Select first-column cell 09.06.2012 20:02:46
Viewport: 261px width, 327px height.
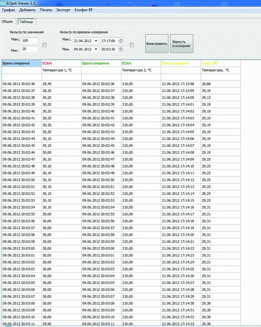tap(22, 152)
